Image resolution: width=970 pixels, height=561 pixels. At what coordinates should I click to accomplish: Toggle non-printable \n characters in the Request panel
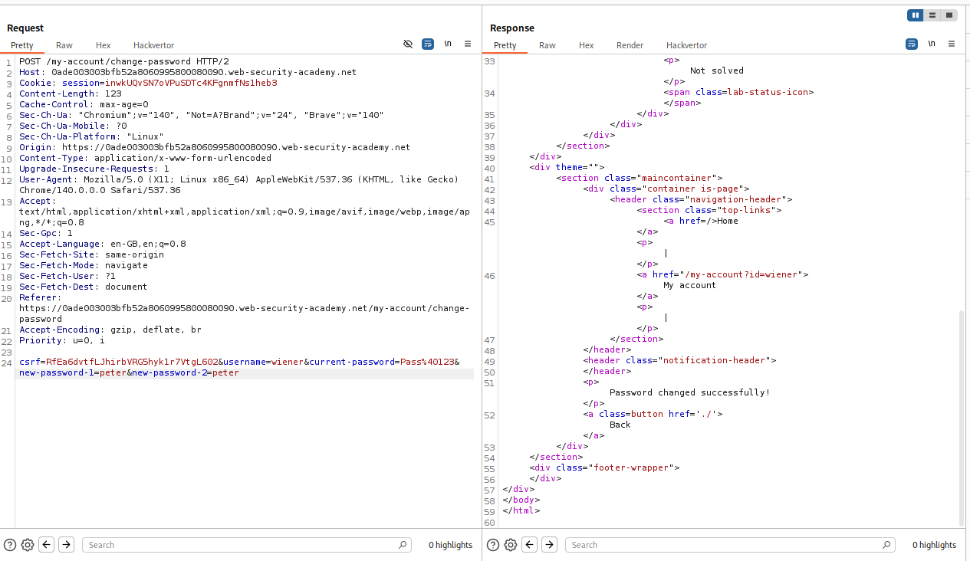(448, 44)
